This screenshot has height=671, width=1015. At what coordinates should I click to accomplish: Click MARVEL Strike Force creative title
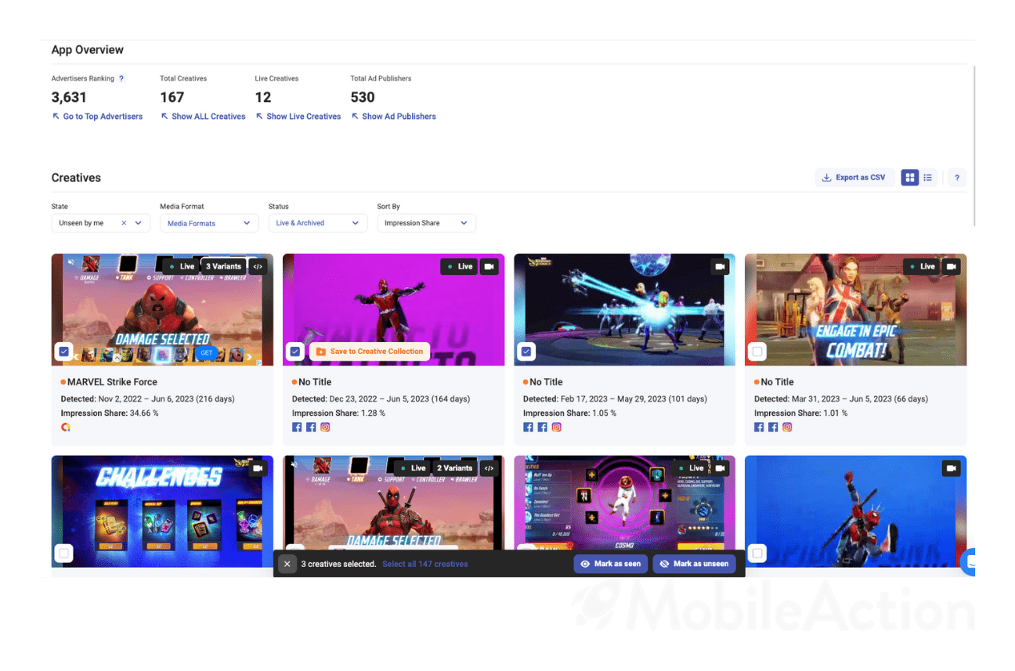point(112,382)
